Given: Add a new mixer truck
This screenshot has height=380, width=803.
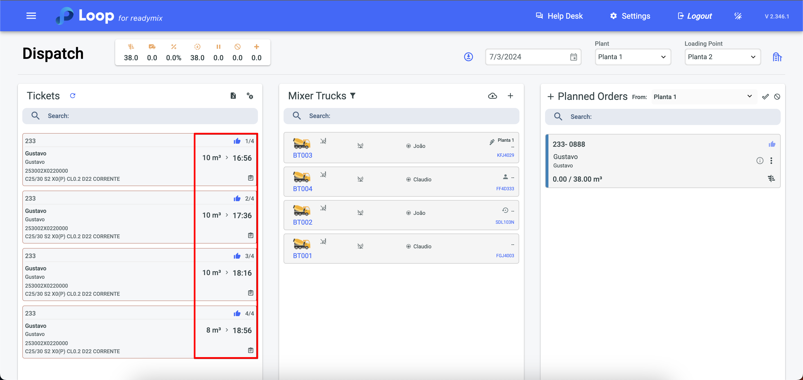Looking at the screenshot, I should tap(510, 96).
